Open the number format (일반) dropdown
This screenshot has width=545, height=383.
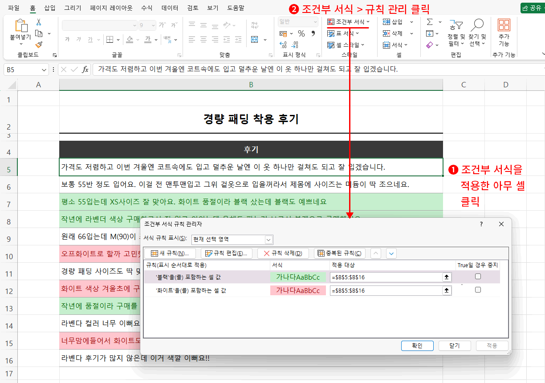pos(316,22)
